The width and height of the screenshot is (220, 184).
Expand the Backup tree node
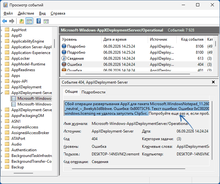coord(2,167)
